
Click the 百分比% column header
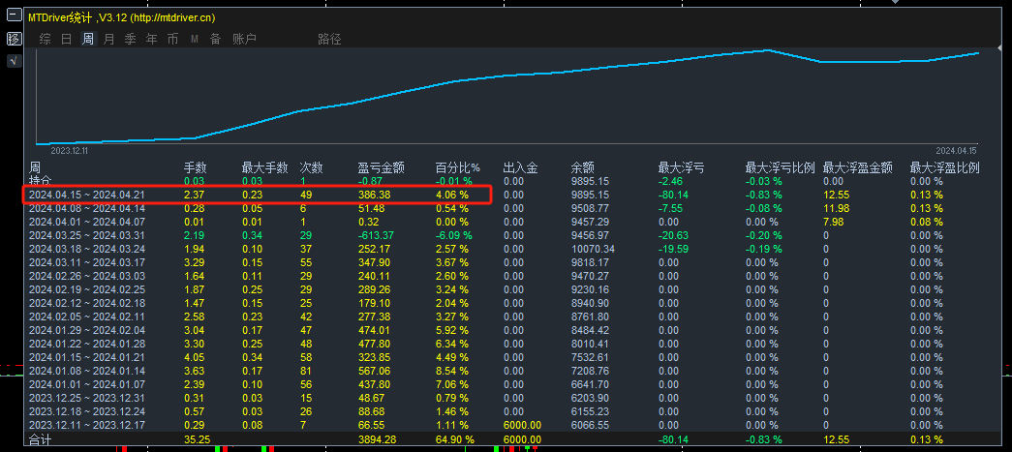[x=458, y=168]
